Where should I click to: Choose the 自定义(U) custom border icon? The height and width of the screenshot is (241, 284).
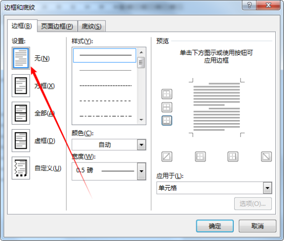pos(21,168)
